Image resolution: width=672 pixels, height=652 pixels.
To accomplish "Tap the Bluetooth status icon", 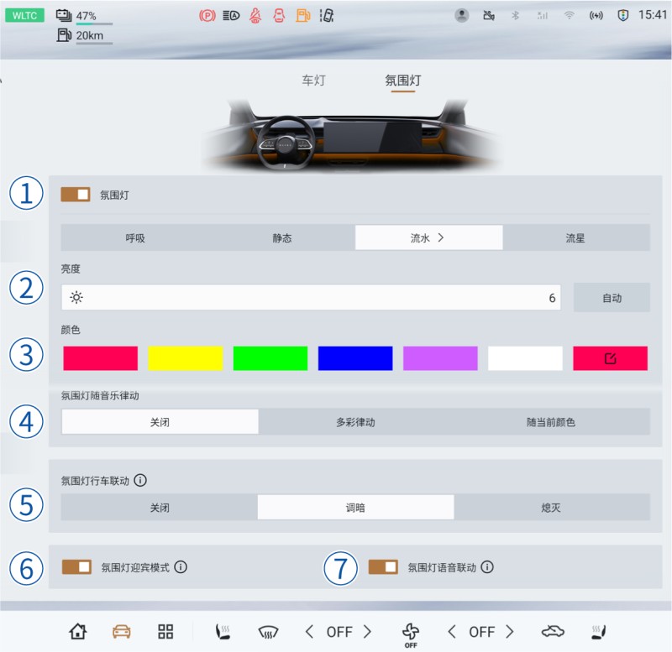I will pyautogui.click(x=515, y=16).
